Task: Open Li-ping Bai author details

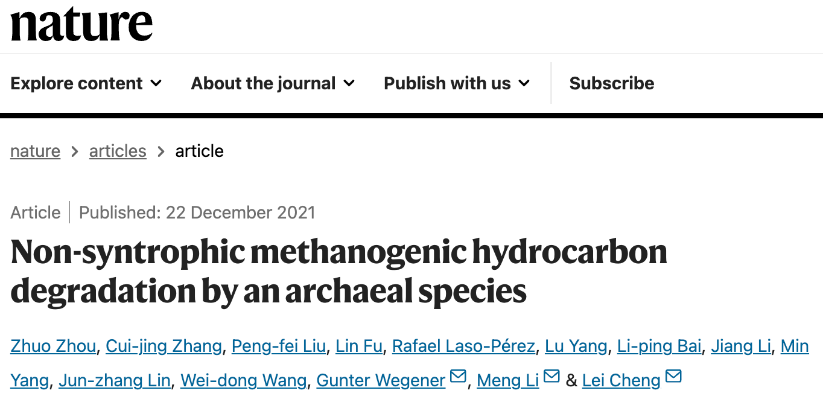Action: pos(659,346)
